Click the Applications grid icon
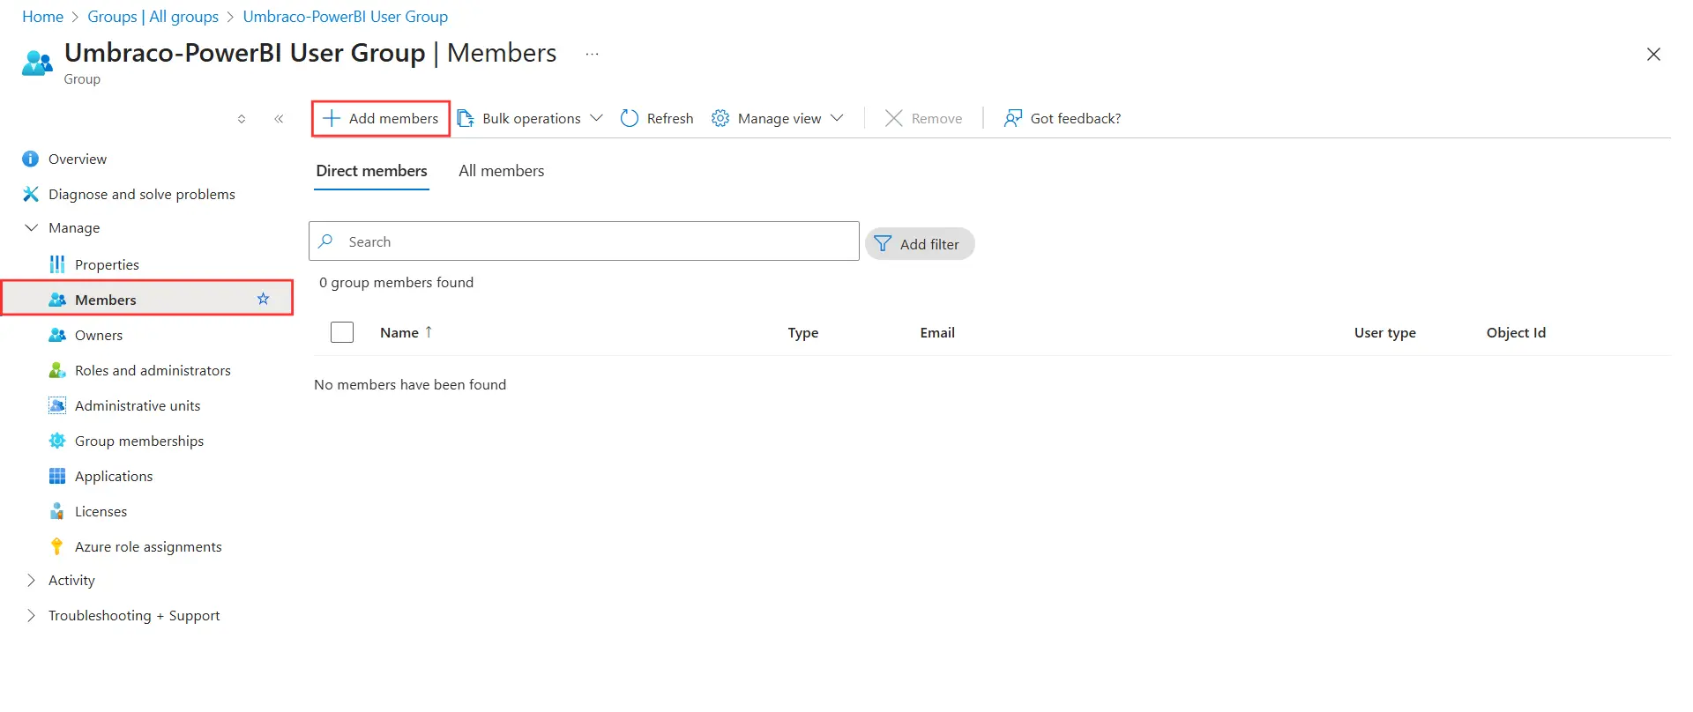This screenshot has height=712, width=1693. pyautogui.click(x=57, y=476)
